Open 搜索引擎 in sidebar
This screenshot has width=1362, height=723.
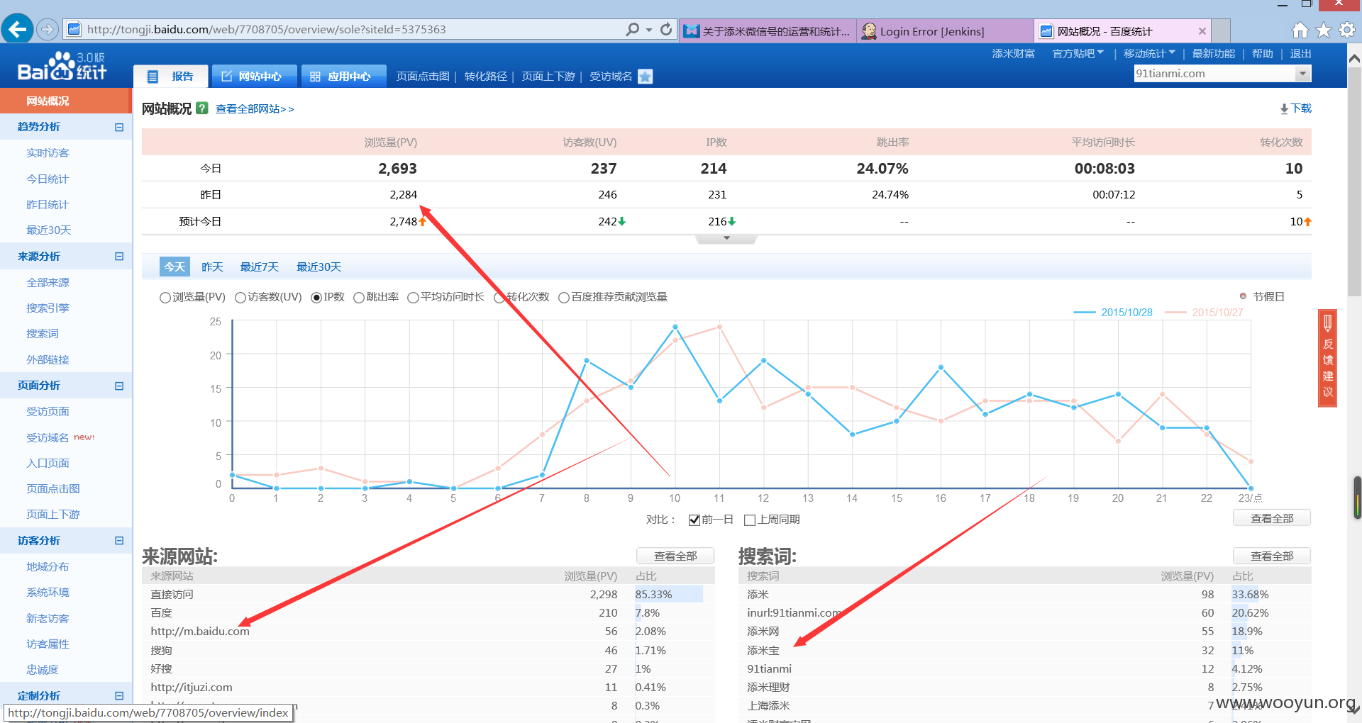click(x=48, y=308)
